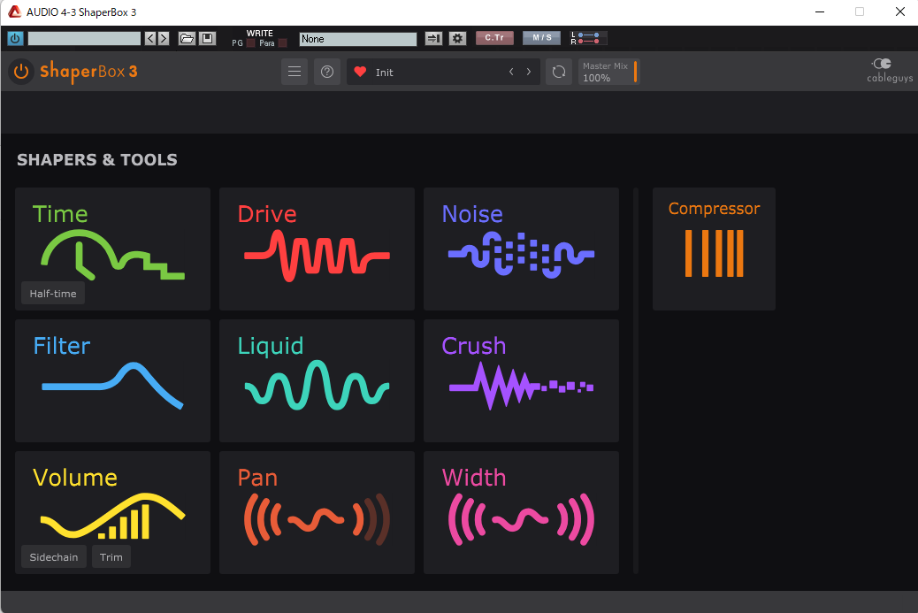Open the host settings gear icon

coord(458,39)
